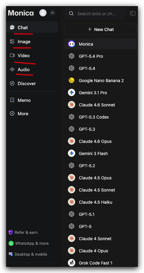Click the user profile avatar icon
The height and width of the screenshot is (273, 144).
pos(43,13)
